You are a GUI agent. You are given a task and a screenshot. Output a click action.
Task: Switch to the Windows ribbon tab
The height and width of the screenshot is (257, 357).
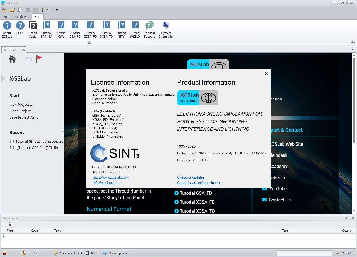point(21,17)
